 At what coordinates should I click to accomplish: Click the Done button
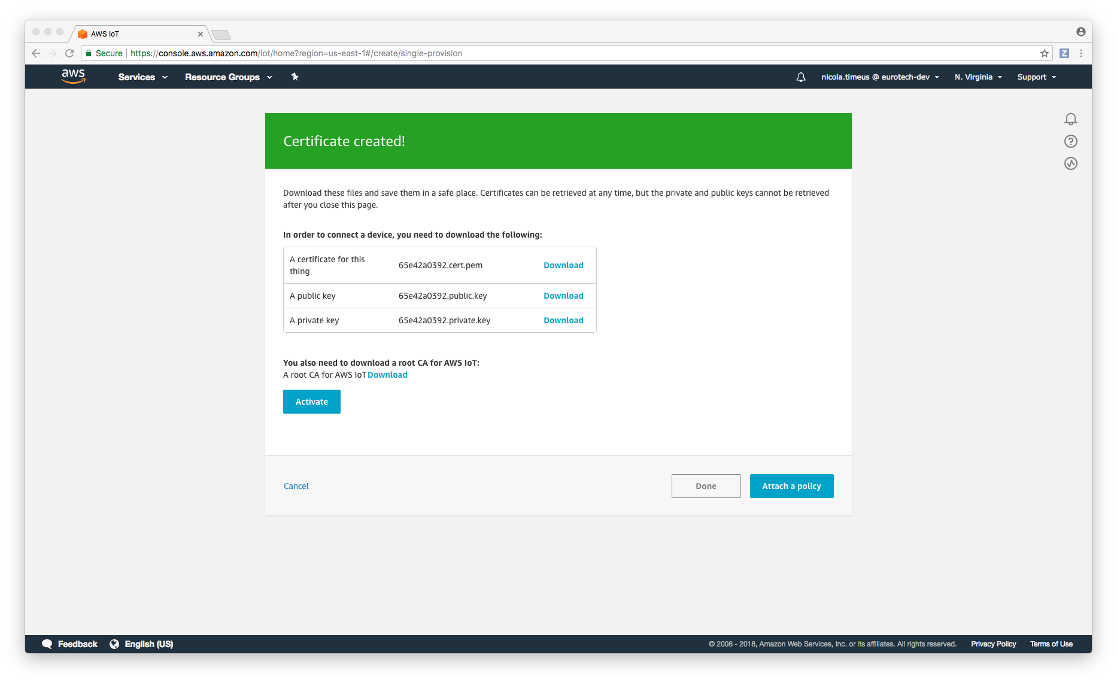point(706,486)
